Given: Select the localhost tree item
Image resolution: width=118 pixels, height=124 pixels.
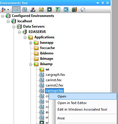Looking at the screenshot, I should (x=25, y=21).
